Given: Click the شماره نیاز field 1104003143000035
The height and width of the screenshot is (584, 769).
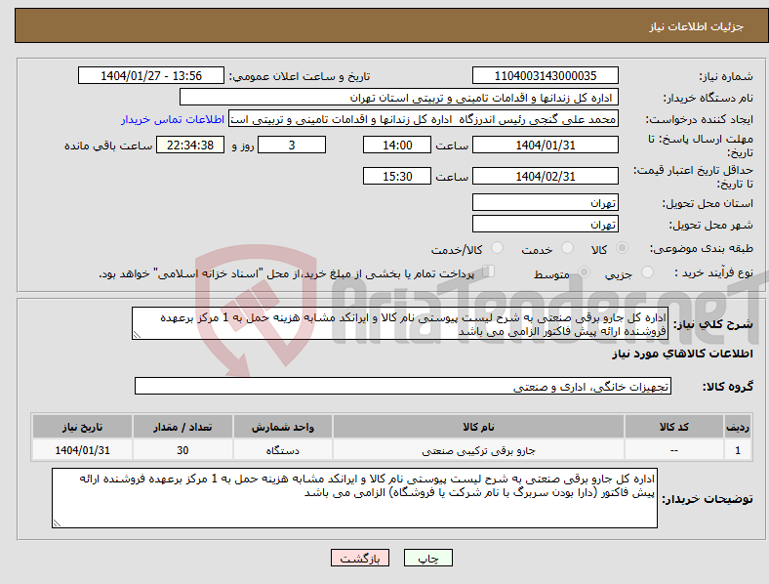Looking at the screenshot, I should 546,75.
